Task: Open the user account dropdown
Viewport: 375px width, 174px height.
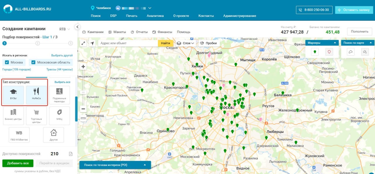Action: [x=134, y=8]
